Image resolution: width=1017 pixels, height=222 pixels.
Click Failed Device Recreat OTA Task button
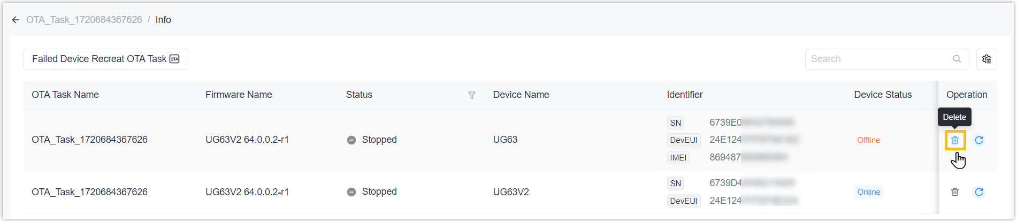[106, 59]
